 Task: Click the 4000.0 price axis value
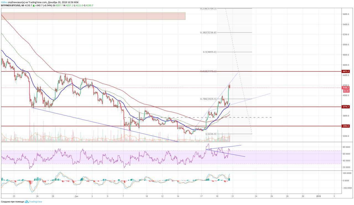[346, 95]
